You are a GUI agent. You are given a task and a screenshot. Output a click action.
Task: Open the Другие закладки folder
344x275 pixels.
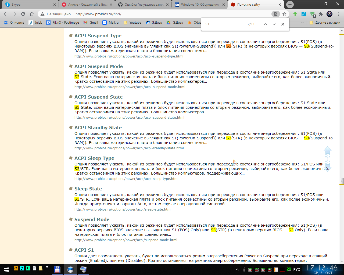[x=325, y=23]
